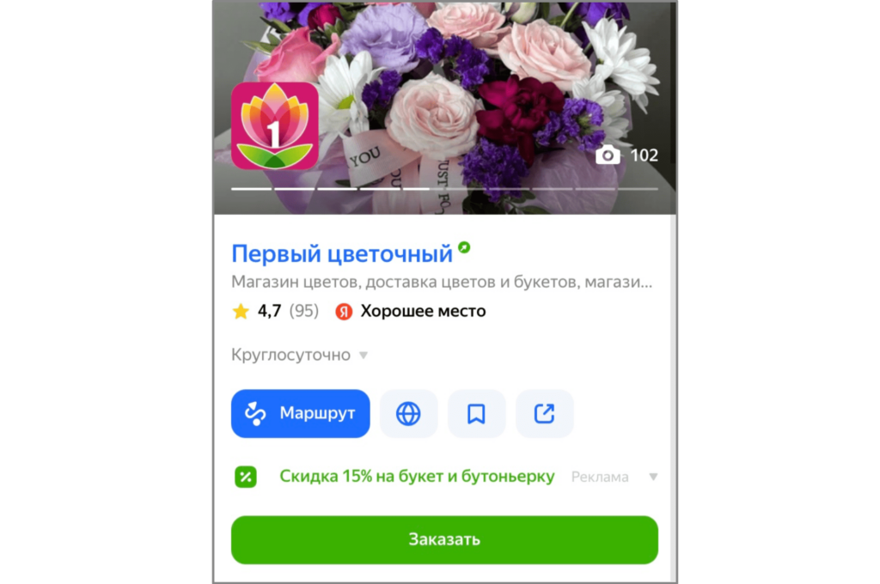Jump to first photo progress segment
Image resolution: width=880 pixels, height=584 pixels.
pos(252,189)
